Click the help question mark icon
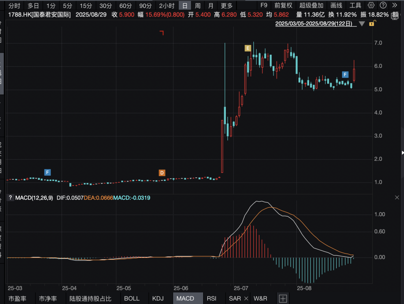The height and width of the screenshot is (304, 404). tap(383, 5)
